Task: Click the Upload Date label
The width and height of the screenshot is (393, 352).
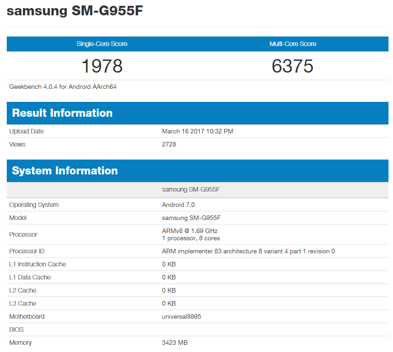Action: (27, 131)
